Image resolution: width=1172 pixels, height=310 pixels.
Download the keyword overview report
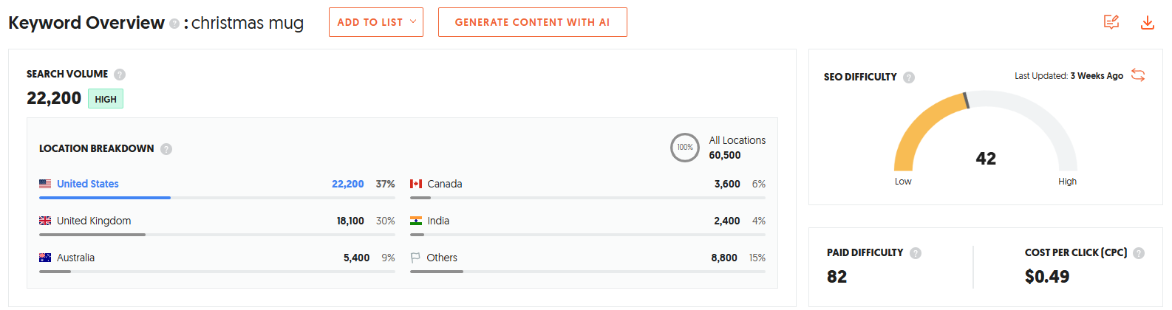click(1147, 23)
